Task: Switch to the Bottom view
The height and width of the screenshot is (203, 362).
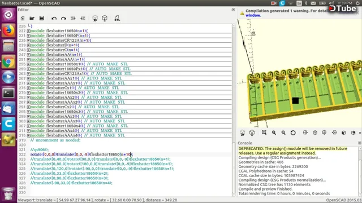Action: [x=324, y=133]
